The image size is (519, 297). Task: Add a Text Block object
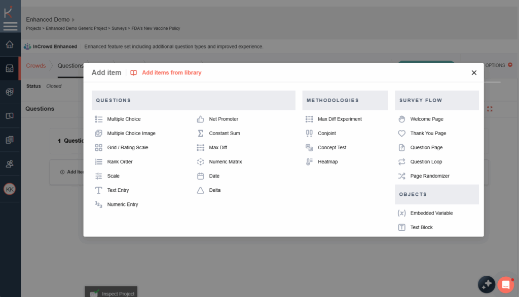point(421,228)
